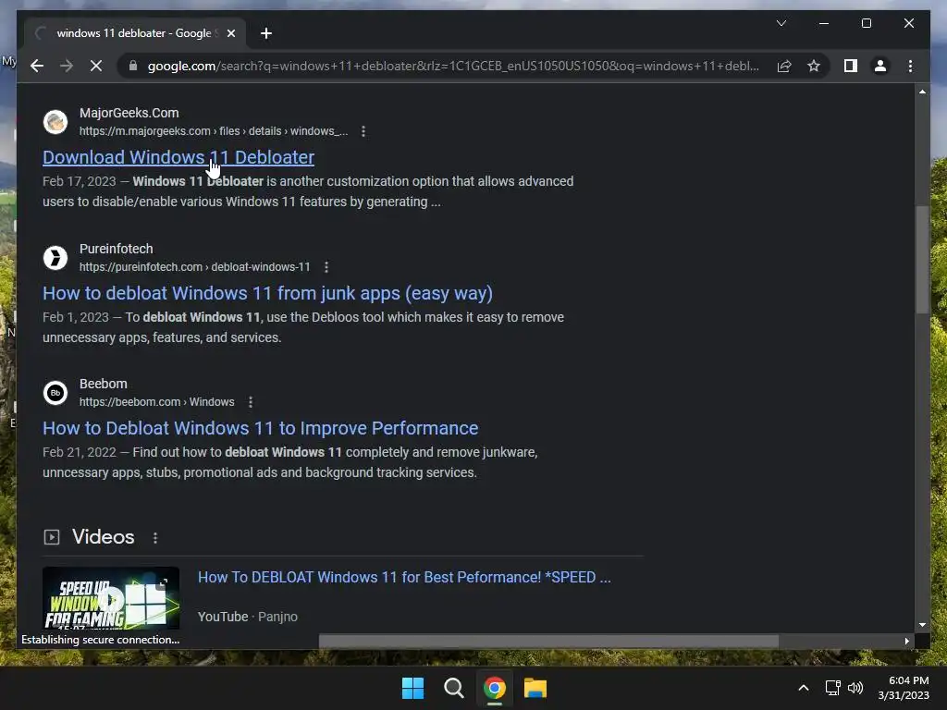Select the windows 11 debloater Google tab
Viewport: 947px width, 710px height.
[134, 33]
